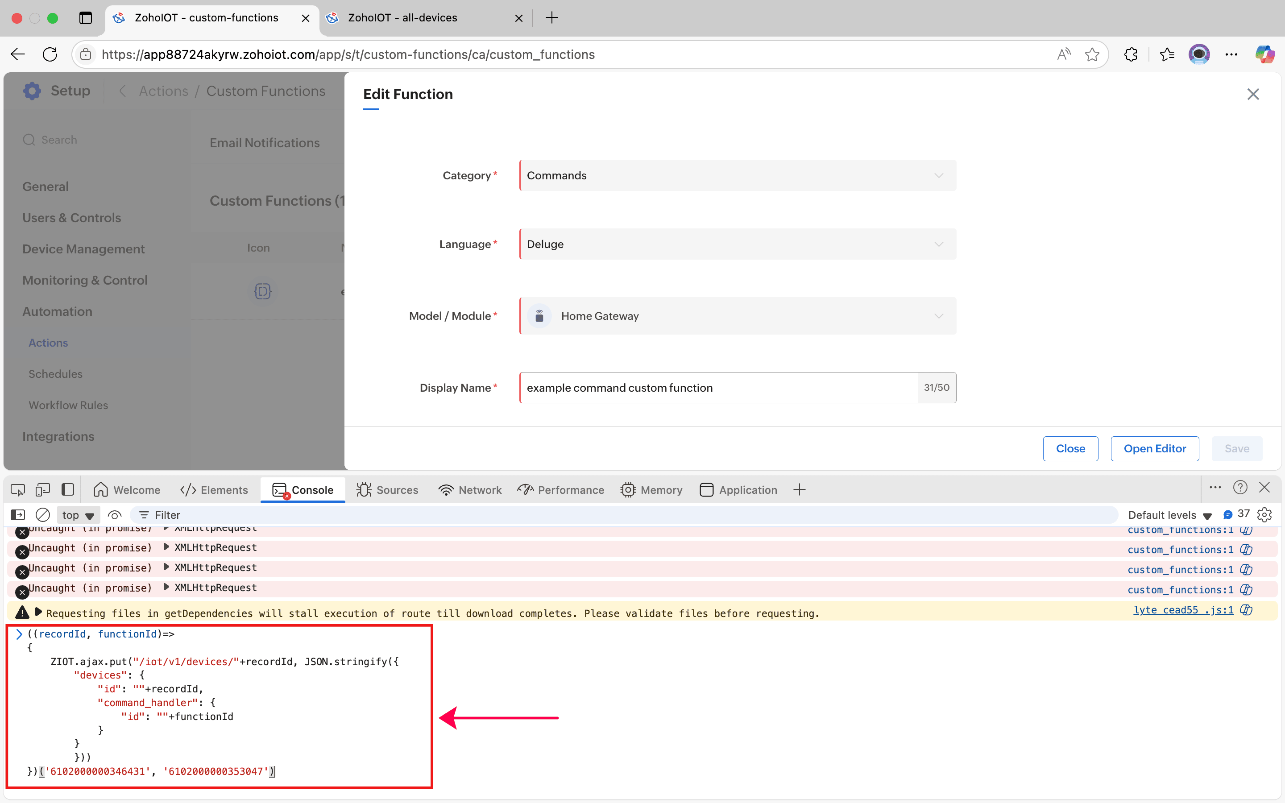Click the console settings gear icon
Screen dimensions: 1285x803
(x=1264, y=515)
